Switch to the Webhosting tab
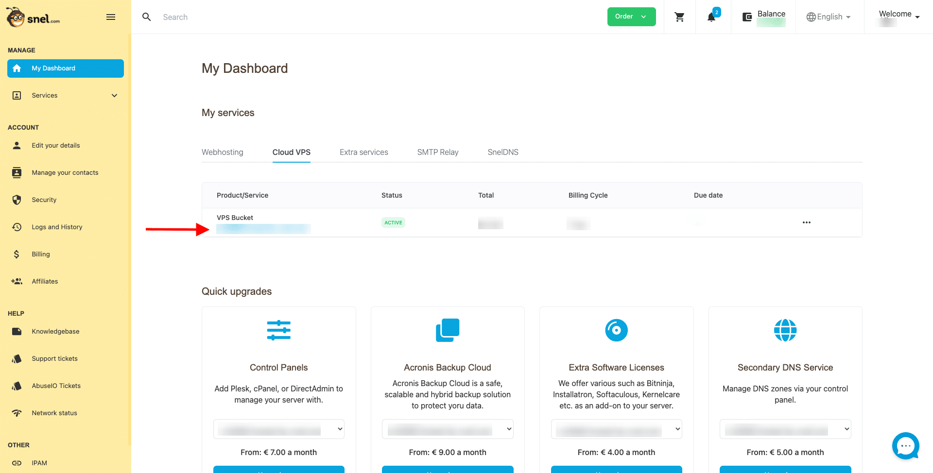 click(x=223, y=152)
